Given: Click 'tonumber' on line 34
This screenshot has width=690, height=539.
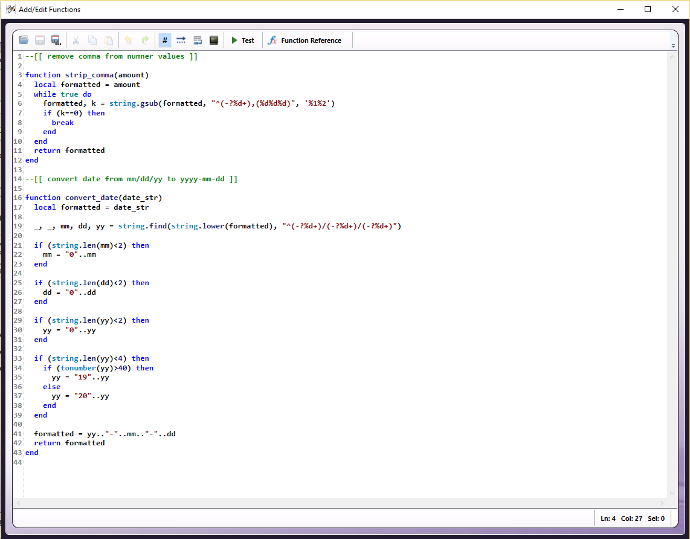Looking at the screenshot, I should (78, 368).
